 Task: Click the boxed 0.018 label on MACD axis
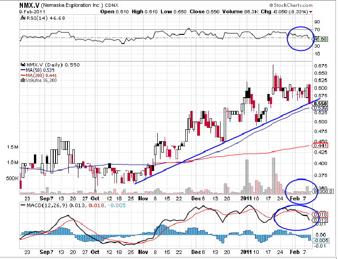pyautogui.click(x=321, y=215)
